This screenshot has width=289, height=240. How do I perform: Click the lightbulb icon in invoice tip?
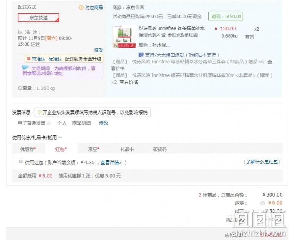39,112
